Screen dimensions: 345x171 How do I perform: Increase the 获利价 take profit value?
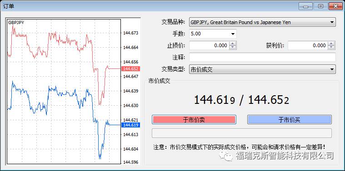[x=331, y=44]
